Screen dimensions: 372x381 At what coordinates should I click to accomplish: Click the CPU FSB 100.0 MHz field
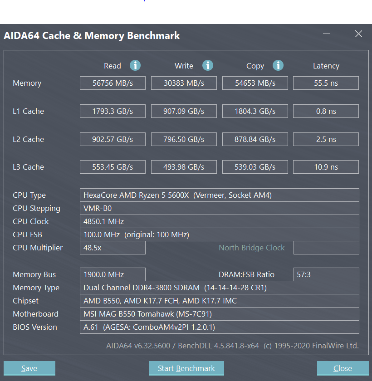click(220, 234)
